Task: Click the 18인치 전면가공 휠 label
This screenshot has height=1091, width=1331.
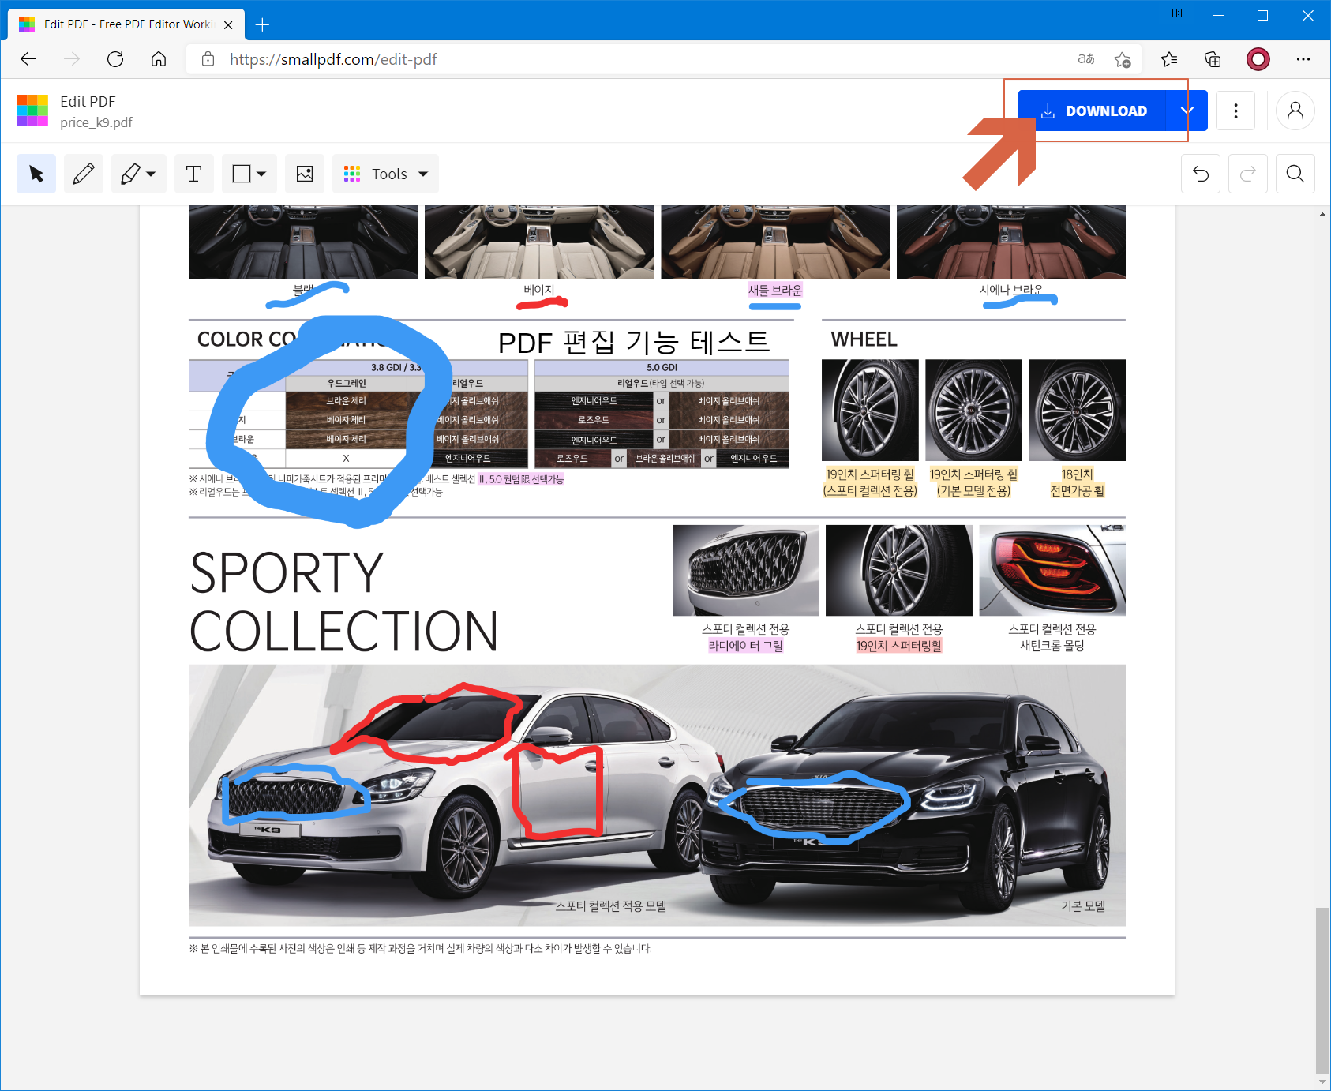Action: click(x=1077, y=482)
